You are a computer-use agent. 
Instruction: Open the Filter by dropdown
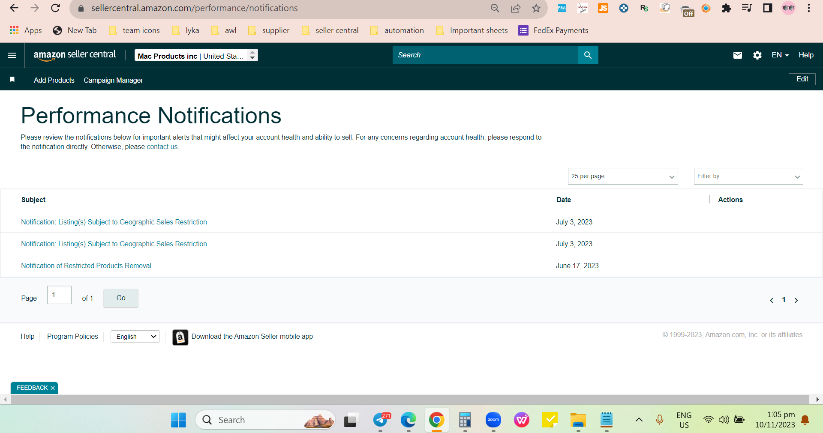point(748,176)
